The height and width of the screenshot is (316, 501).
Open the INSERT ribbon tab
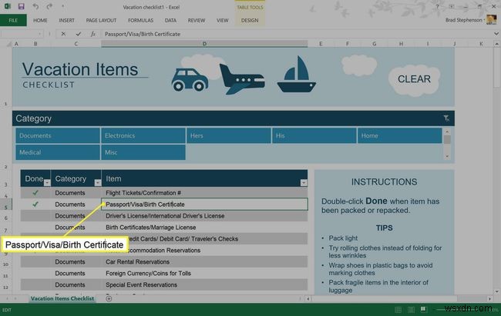point(66,20)
